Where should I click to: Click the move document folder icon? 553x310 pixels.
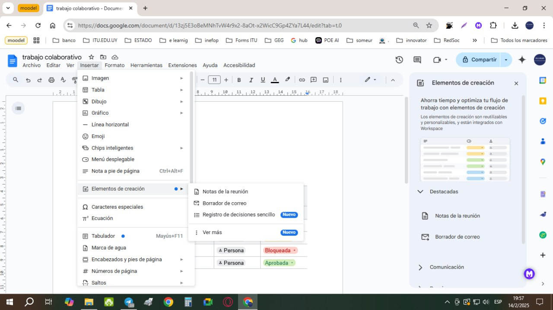click(x=103, y=57)
